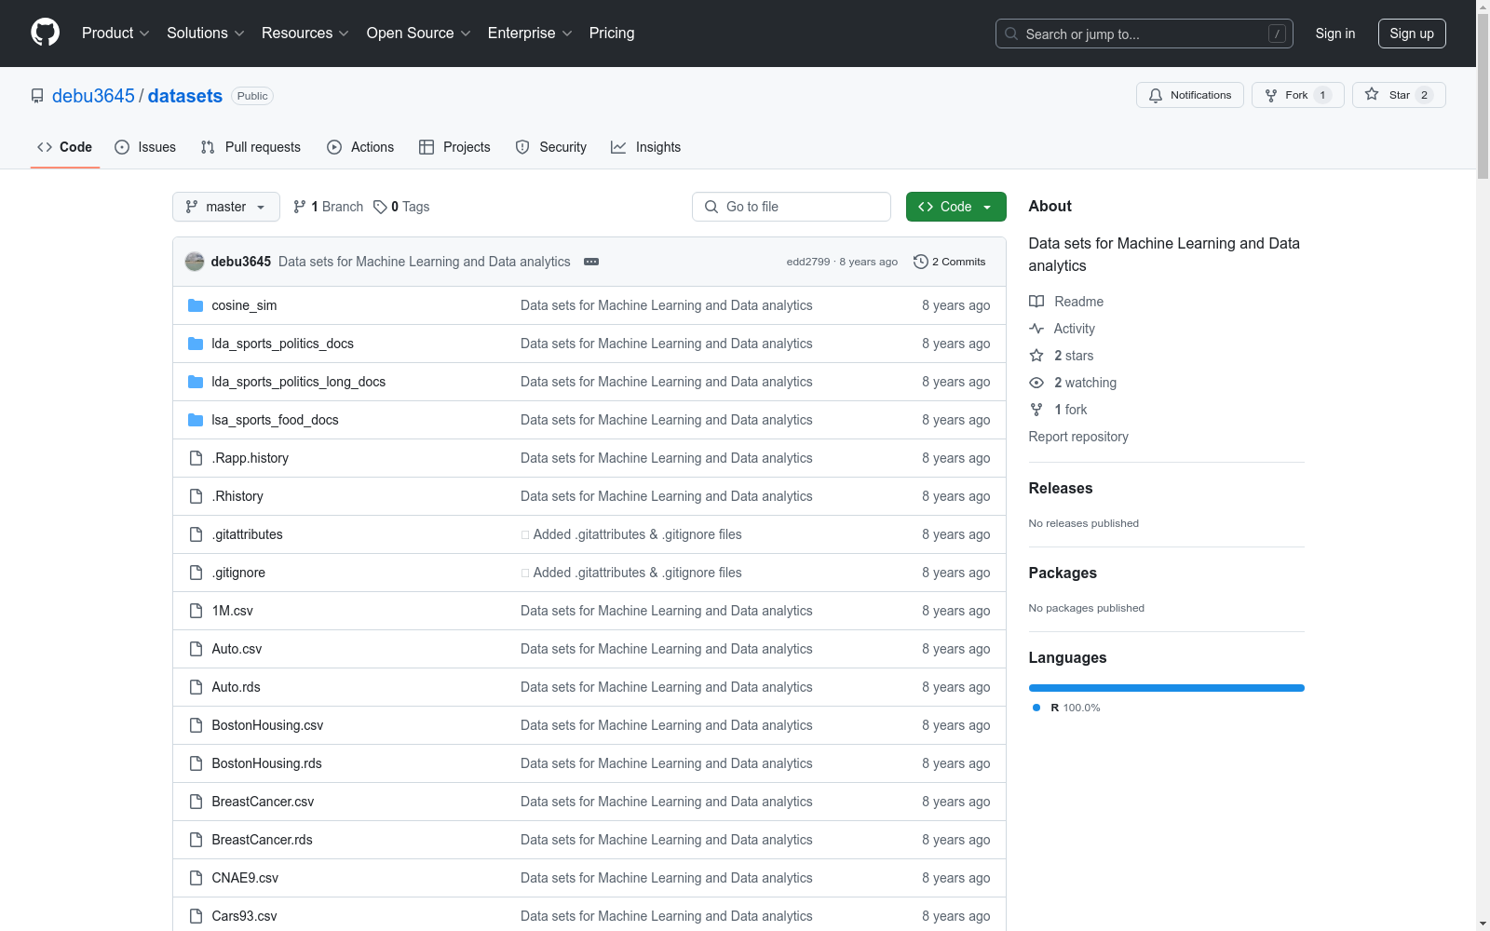This screenshot has height=931, width=1490.
Task: Open the master branch selector
Action: [x=226, y=207]
